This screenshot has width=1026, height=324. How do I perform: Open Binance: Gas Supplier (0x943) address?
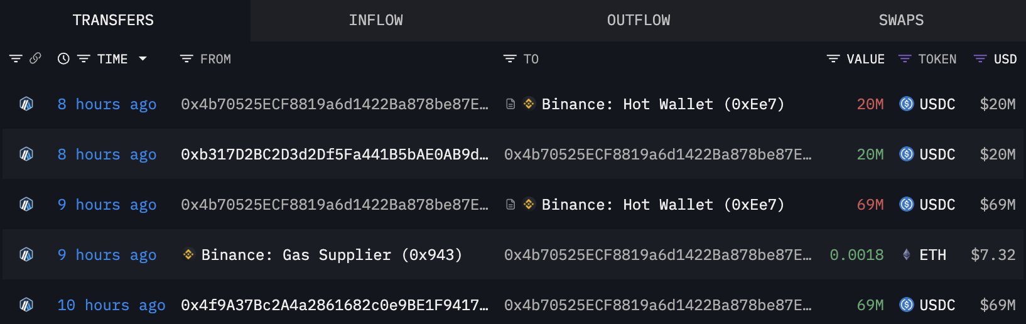pos(332,255)
